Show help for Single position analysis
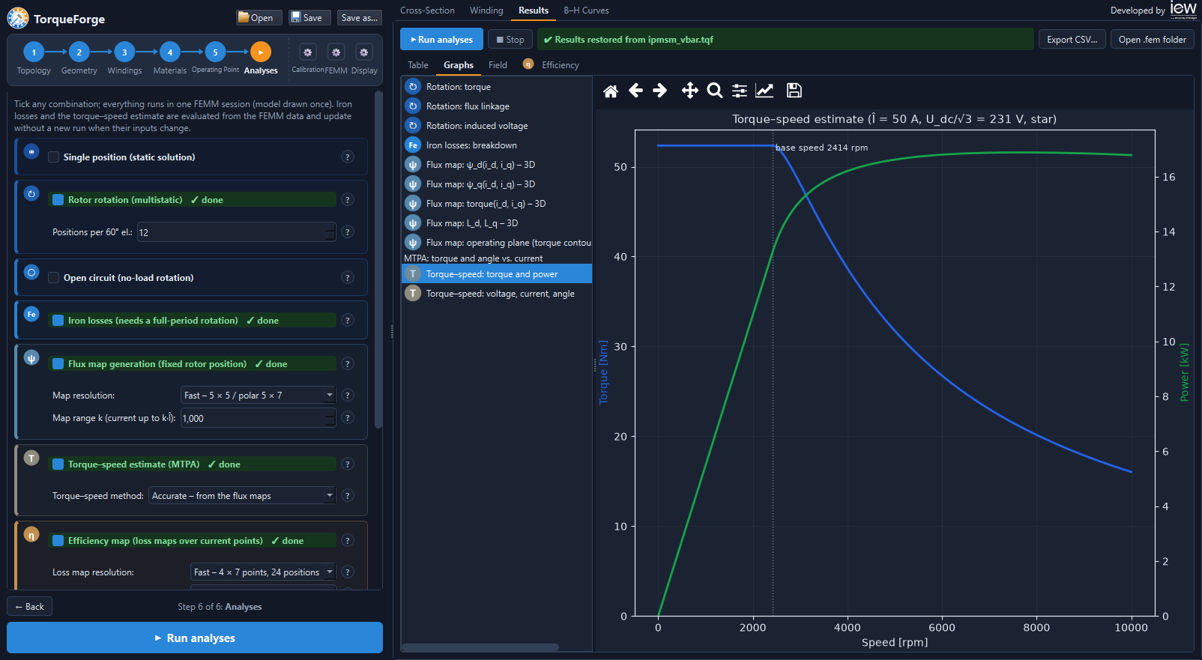The image size is (1202, 660). (347, 157)
